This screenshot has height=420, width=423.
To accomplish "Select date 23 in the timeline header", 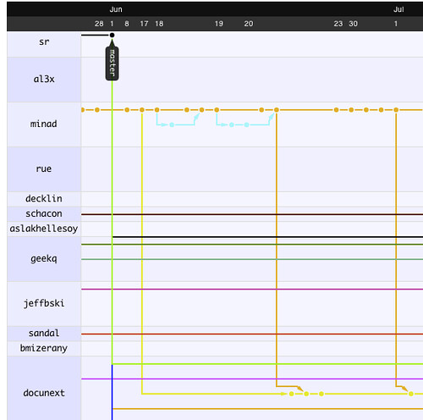I will click(338, 24).
